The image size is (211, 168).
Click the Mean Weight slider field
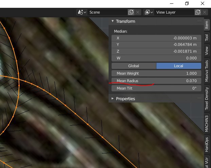pyautogui.click(x=156, y=73)
